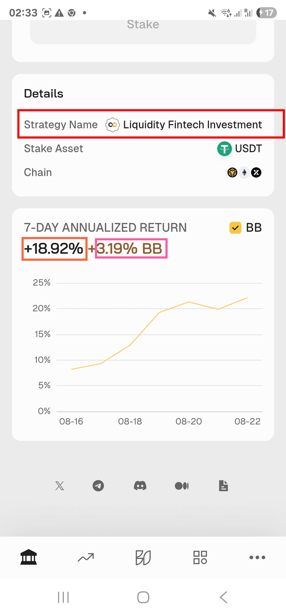Switch to the trending chart tab
This screenshot has width=286, height=614.
[x=86, y=557]
